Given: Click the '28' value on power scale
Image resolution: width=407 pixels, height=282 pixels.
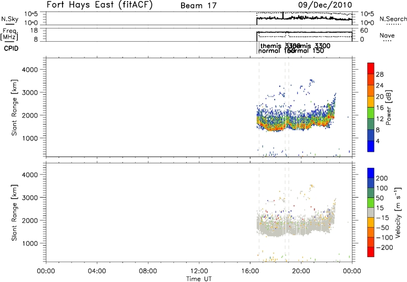Looking at the screenshot, I should tap(380, 74).
